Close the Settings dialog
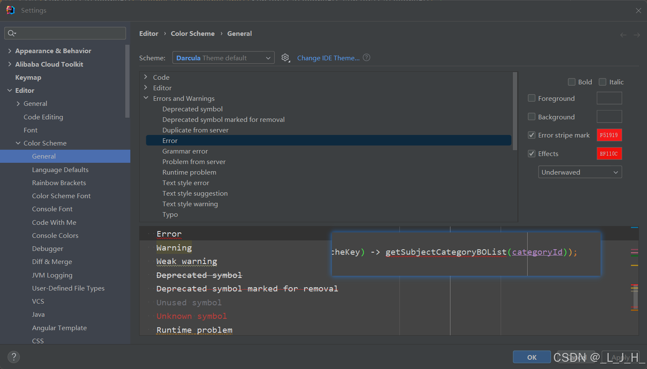 pyautogui.click(x=638, y=11)
